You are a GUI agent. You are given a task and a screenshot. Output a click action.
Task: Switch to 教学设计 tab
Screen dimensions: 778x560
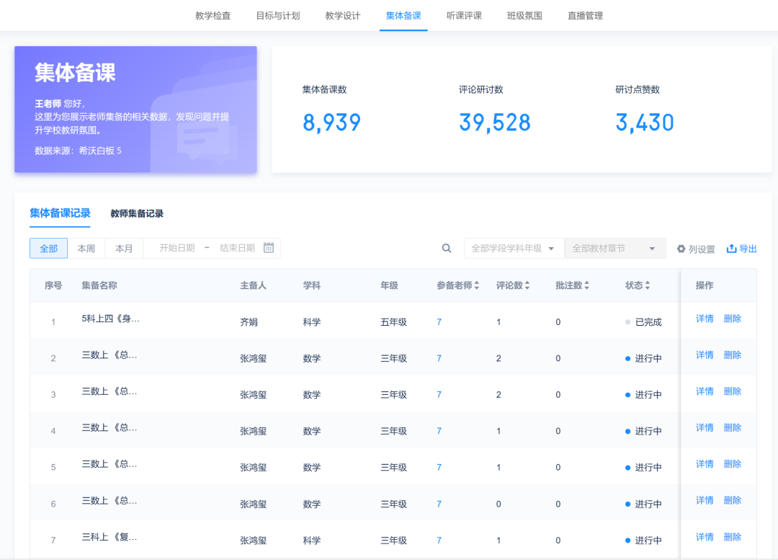(342, 15)
